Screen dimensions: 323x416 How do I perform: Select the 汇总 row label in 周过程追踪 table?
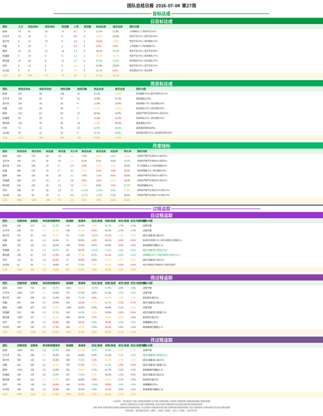click(x=5, y=332)
